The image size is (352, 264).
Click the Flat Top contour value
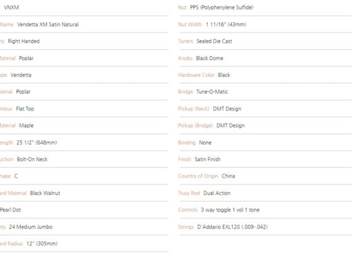(25, 109)
